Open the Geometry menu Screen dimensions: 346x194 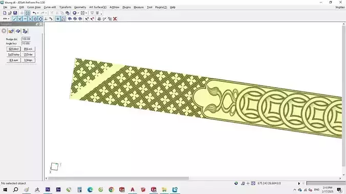point(80,7)
